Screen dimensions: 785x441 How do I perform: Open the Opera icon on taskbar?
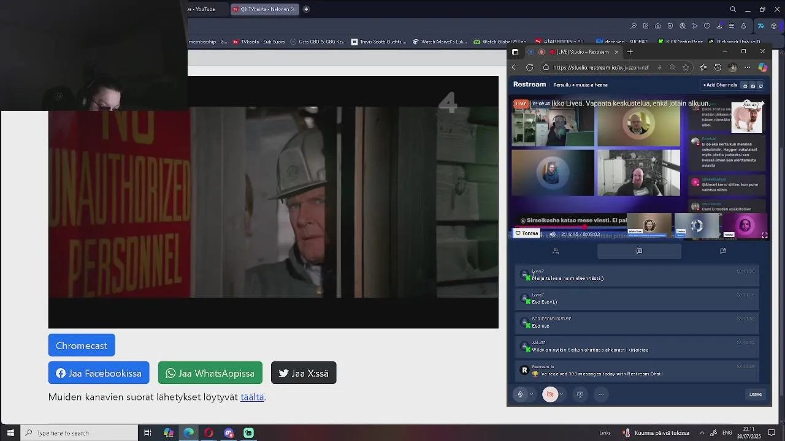tap(209, 433)
